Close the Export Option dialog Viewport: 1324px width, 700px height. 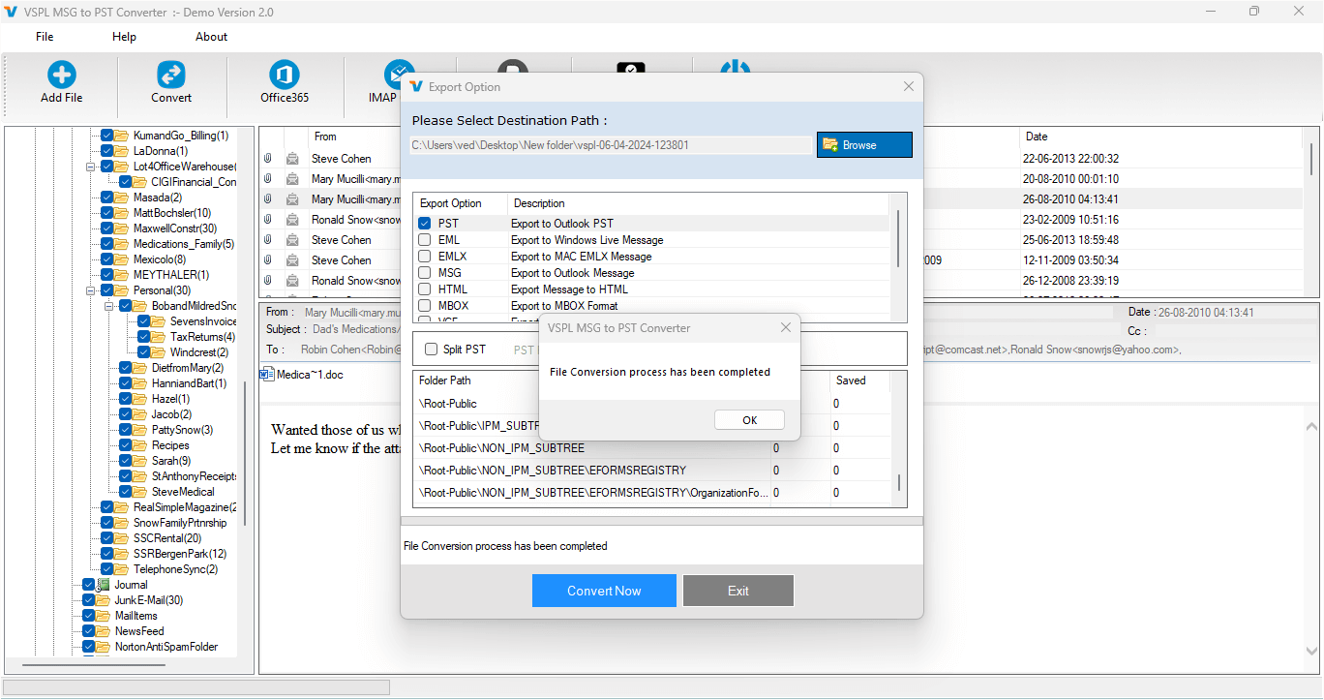tap(908, 86)
